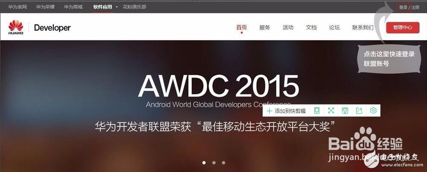Click the tablet/phone icon in clipper toolbar

coord(317,111)
